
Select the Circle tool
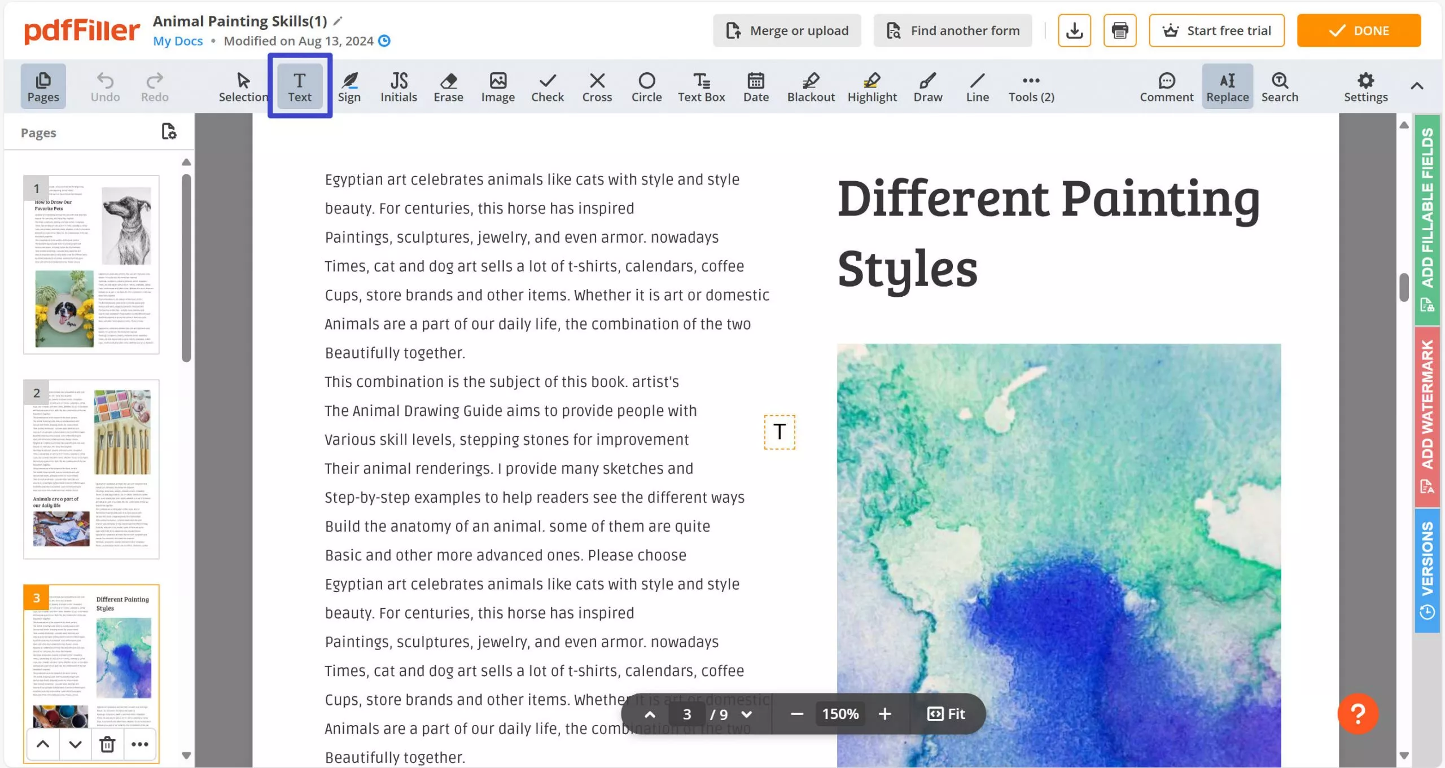tap(647, 86)
